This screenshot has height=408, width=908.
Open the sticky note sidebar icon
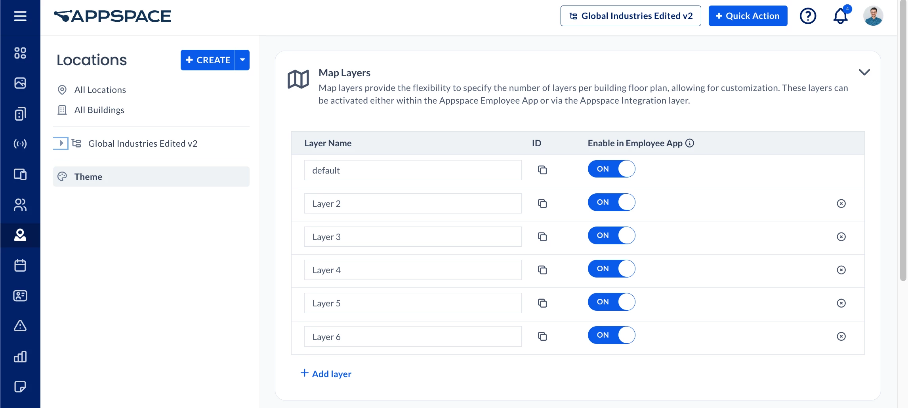[20, 387]
